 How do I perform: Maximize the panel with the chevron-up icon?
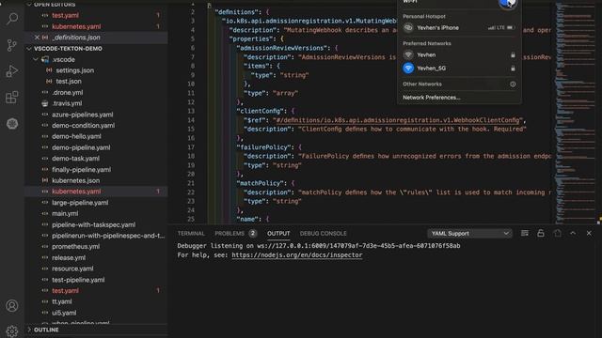pyautogui.click(x=573, y=233)
